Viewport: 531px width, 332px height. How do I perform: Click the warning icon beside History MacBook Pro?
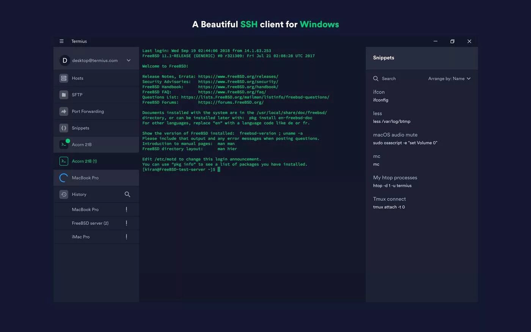point(126,209)
